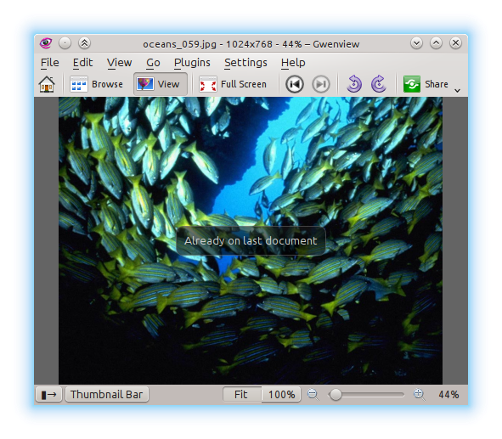Switch to Browse mode
The image size is (502, 439).
click(x=96, y=84)
